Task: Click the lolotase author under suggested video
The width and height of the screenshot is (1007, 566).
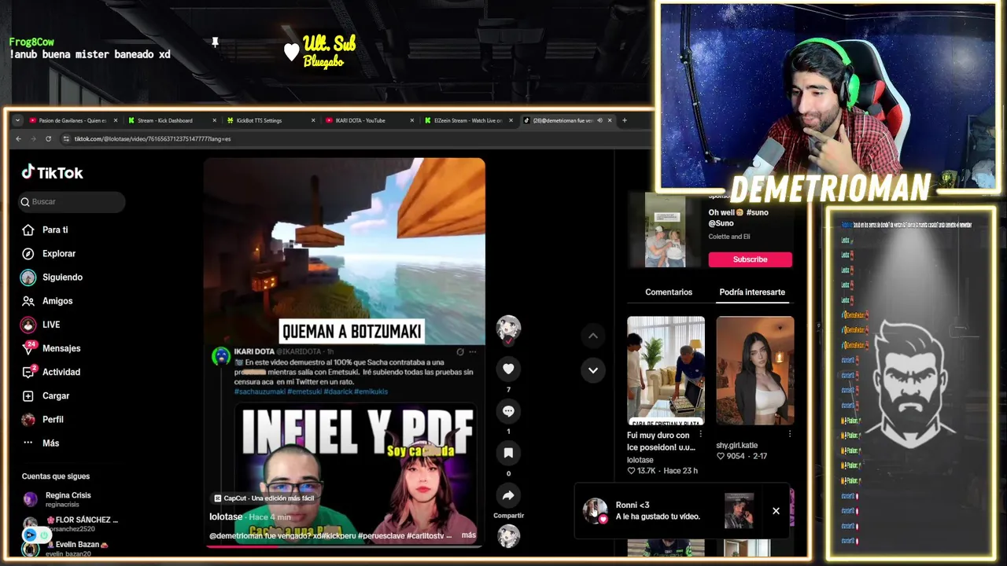Action: [640, 460]
